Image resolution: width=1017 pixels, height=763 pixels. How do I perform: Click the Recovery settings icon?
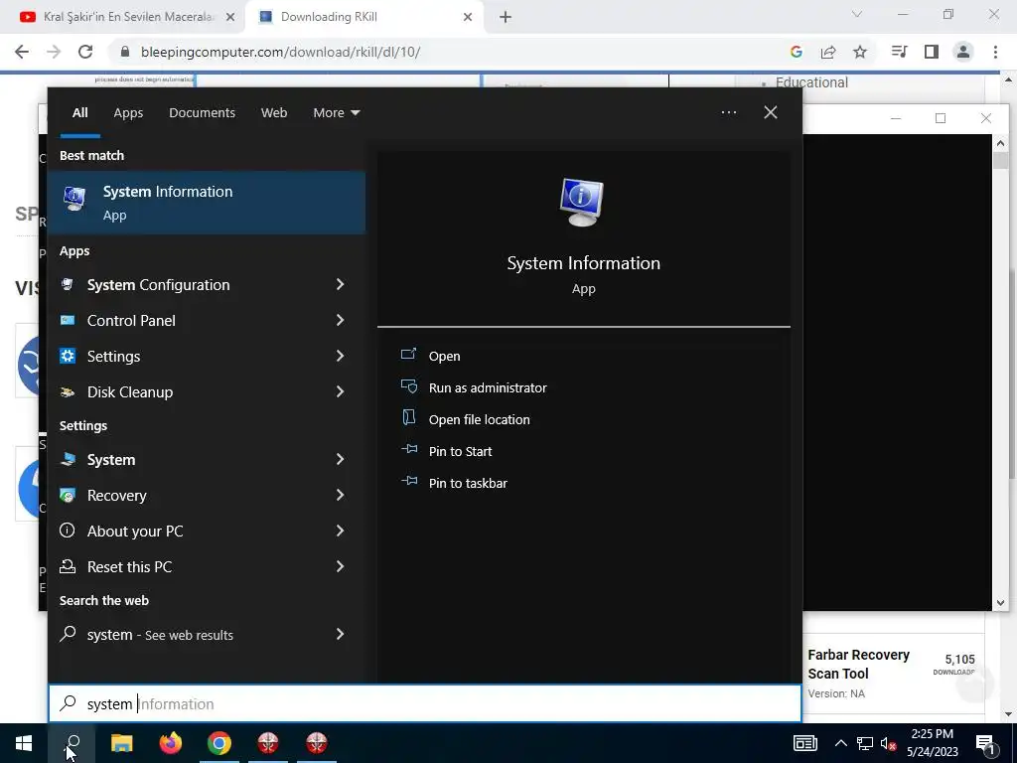pos(68,495)
